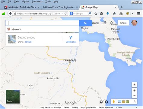The width and height of the screenshot is (143, 109).
Task: Click the green signal bars icon
Action: pyautogui.click(x=3, y=14)
